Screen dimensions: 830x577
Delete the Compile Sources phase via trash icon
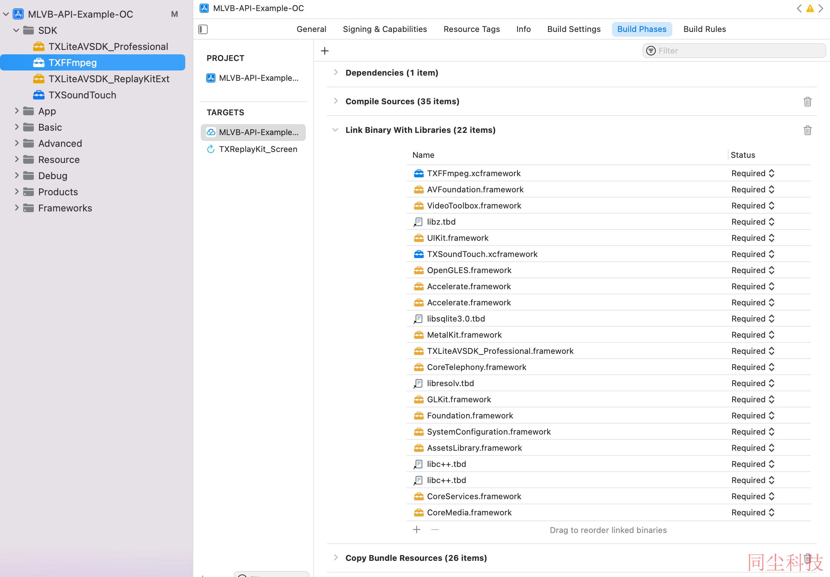pos(808,102)
